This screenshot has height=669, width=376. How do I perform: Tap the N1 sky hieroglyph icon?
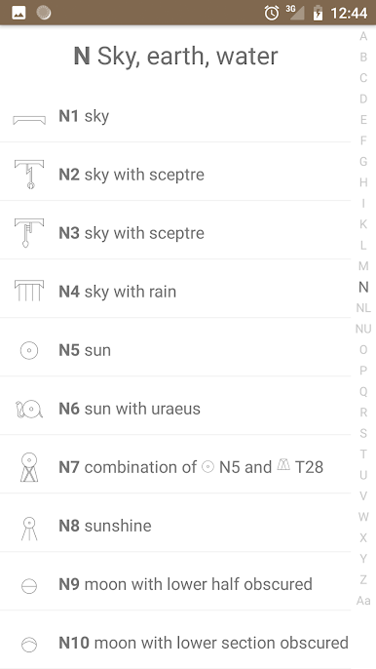29,120
